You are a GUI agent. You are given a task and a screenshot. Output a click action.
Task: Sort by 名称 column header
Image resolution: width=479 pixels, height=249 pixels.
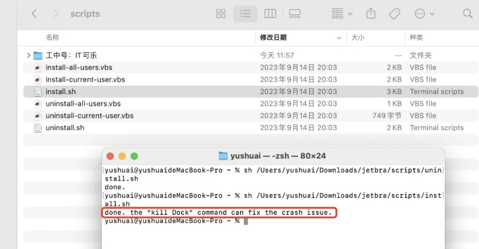click(x=52, y=37)
